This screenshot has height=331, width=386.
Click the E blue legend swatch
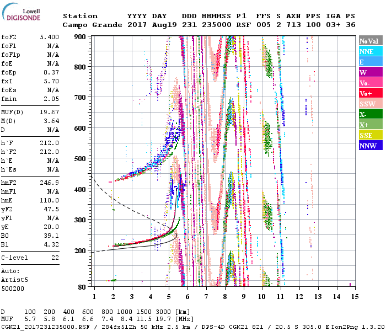tap(371, 62)
